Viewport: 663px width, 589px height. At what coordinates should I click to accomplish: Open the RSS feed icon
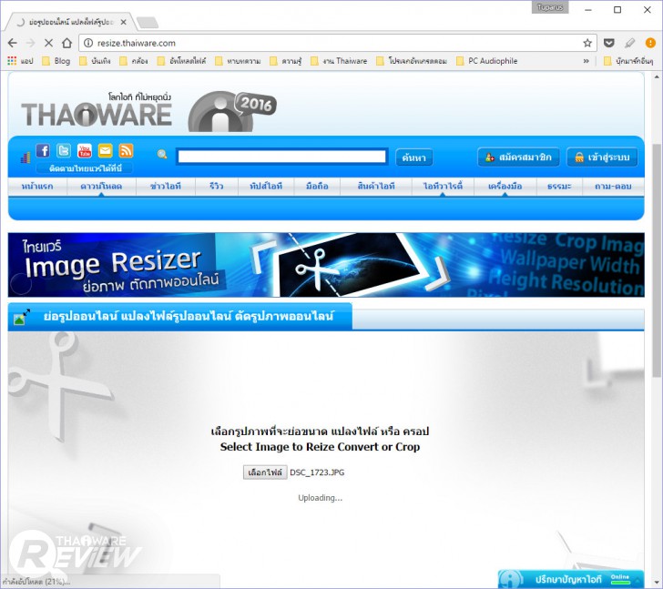click(126, 150)
